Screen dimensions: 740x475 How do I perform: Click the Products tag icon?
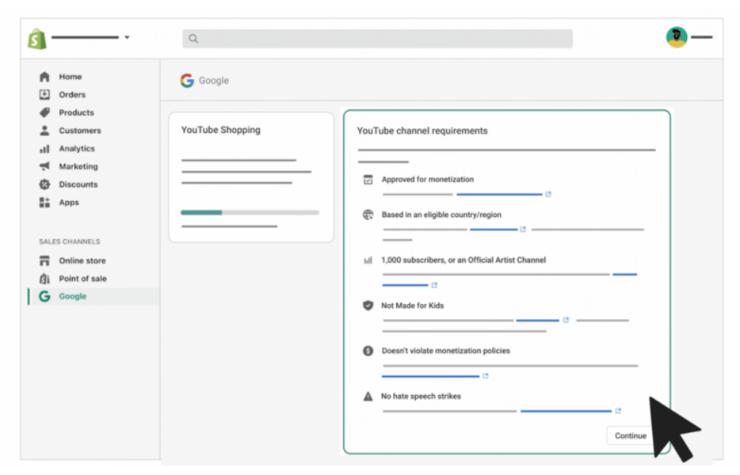[44, 112]
